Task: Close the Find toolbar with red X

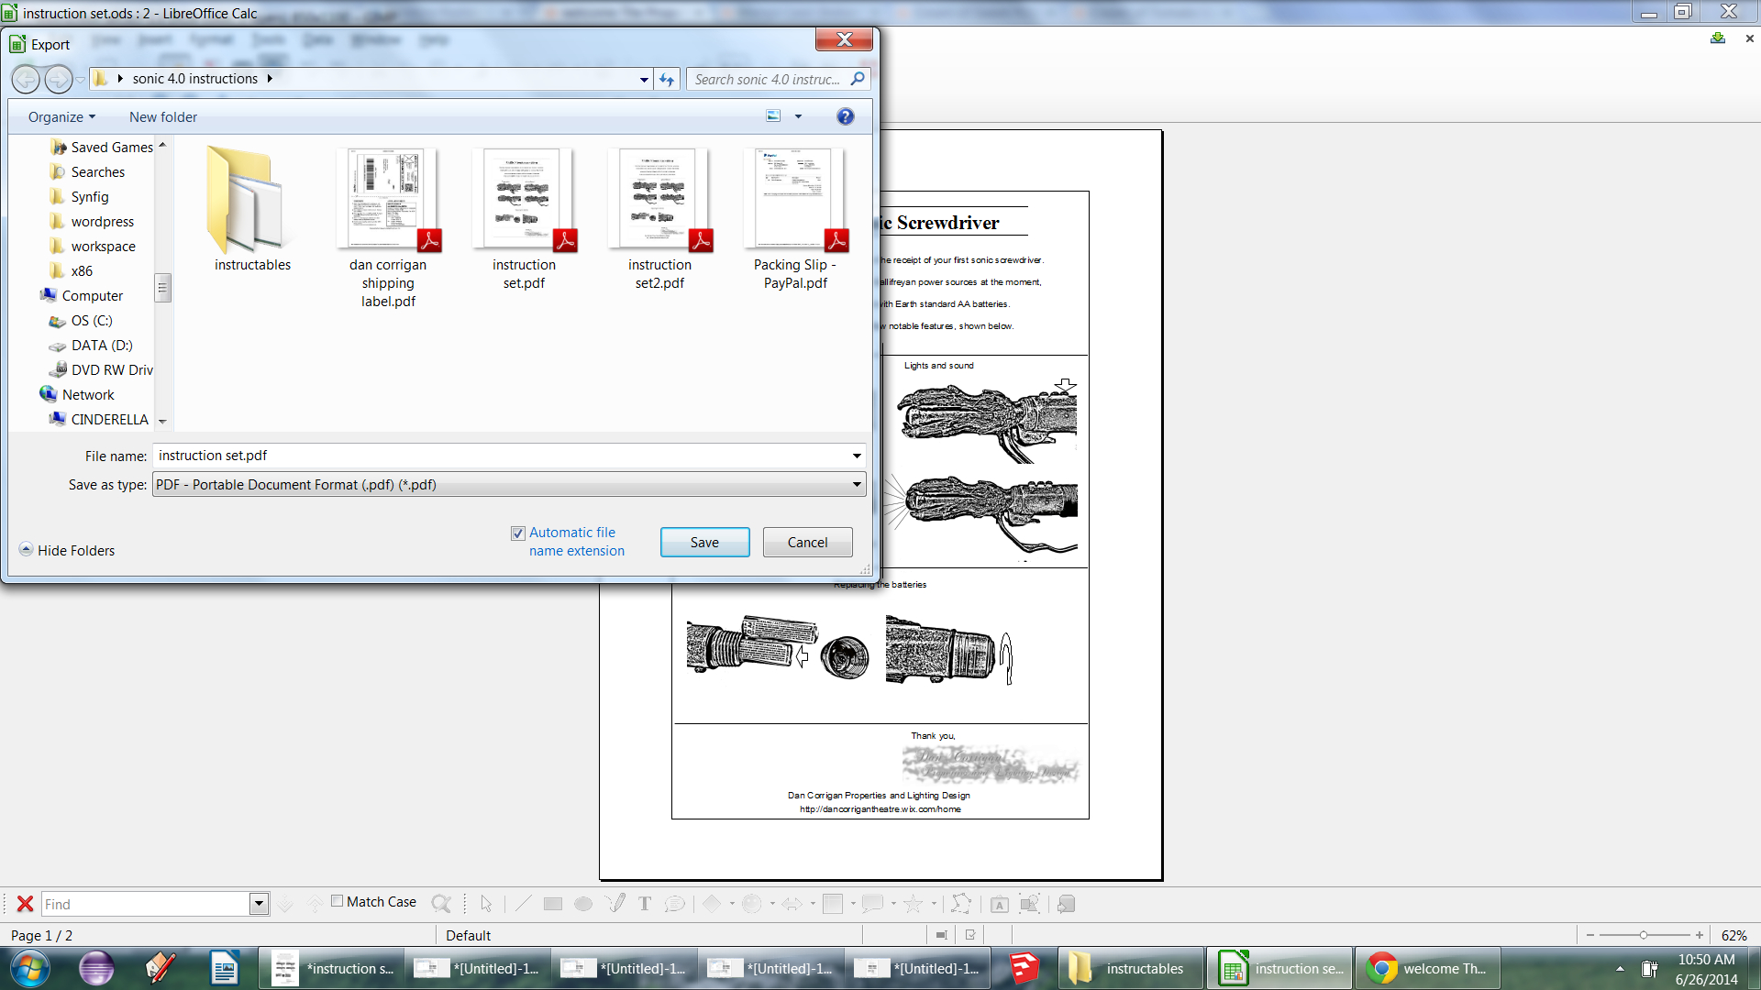Action: pyautogui.click(x=25, y=904)
